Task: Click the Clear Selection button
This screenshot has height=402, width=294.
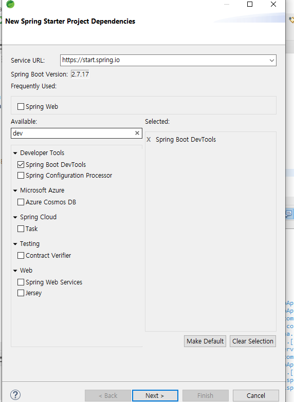Action: pos(253,341)
